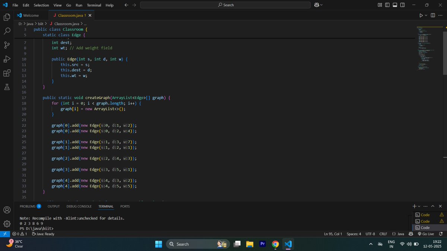Switch to the PORTS panel tab
Screen dimensions: 447x251
click(125, 206)
